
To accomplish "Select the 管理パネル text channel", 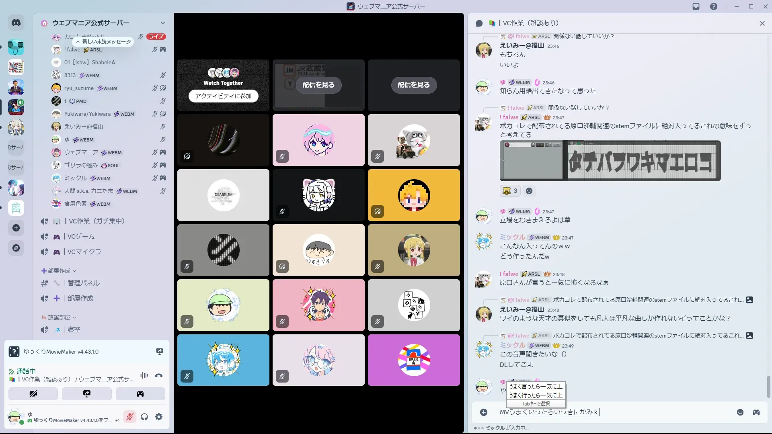I will pos(84,283).
